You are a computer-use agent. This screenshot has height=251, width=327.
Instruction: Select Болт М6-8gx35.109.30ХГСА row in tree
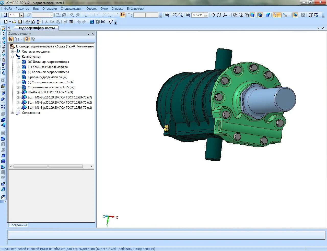click(60, 103)
